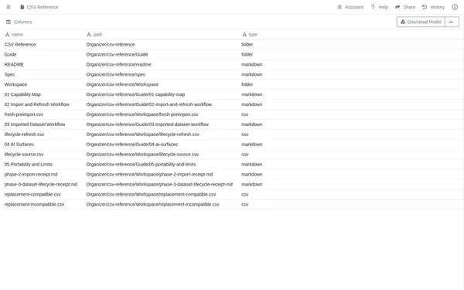This screenshot has width=464, height=290.
Task: Share this document
Action: tap(405, 7)
